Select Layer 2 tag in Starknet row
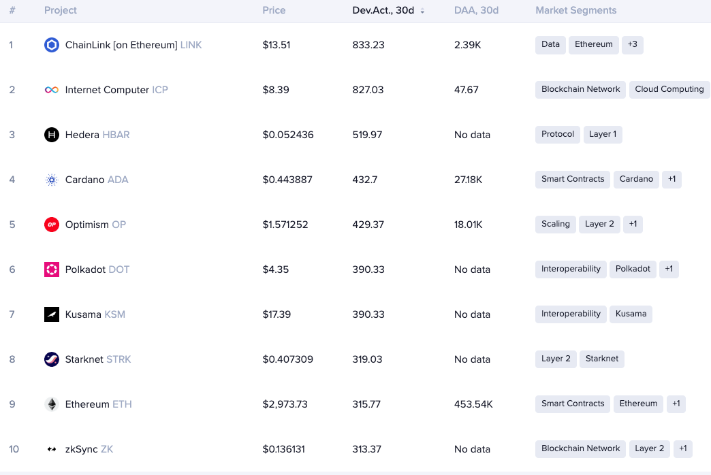The image size is (711, 475). [556, 359]
